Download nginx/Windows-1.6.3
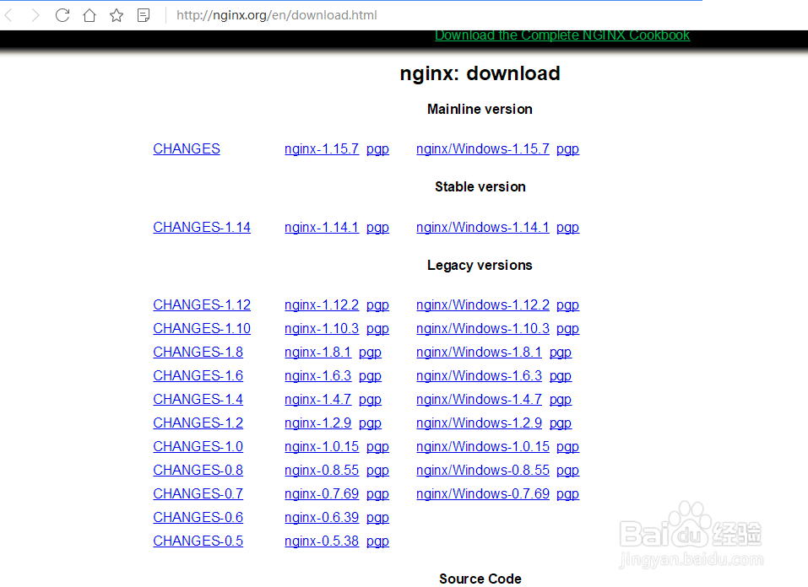The height and width of the screenshot is (587, 808). (x=480, y=376)
